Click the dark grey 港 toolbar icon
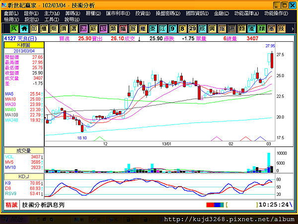 point(231,28)
